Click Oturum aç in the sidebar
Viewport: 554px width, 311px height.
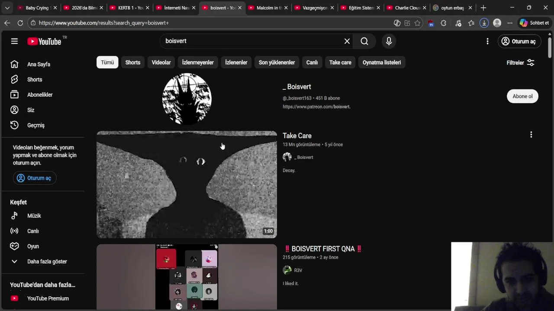(35, 178)
